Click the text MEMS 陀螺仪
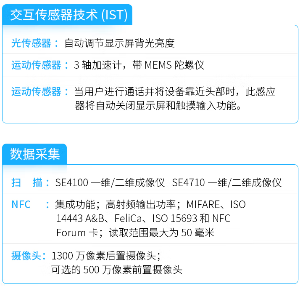This screenshot has width=300, height=286. coord(174,65)
